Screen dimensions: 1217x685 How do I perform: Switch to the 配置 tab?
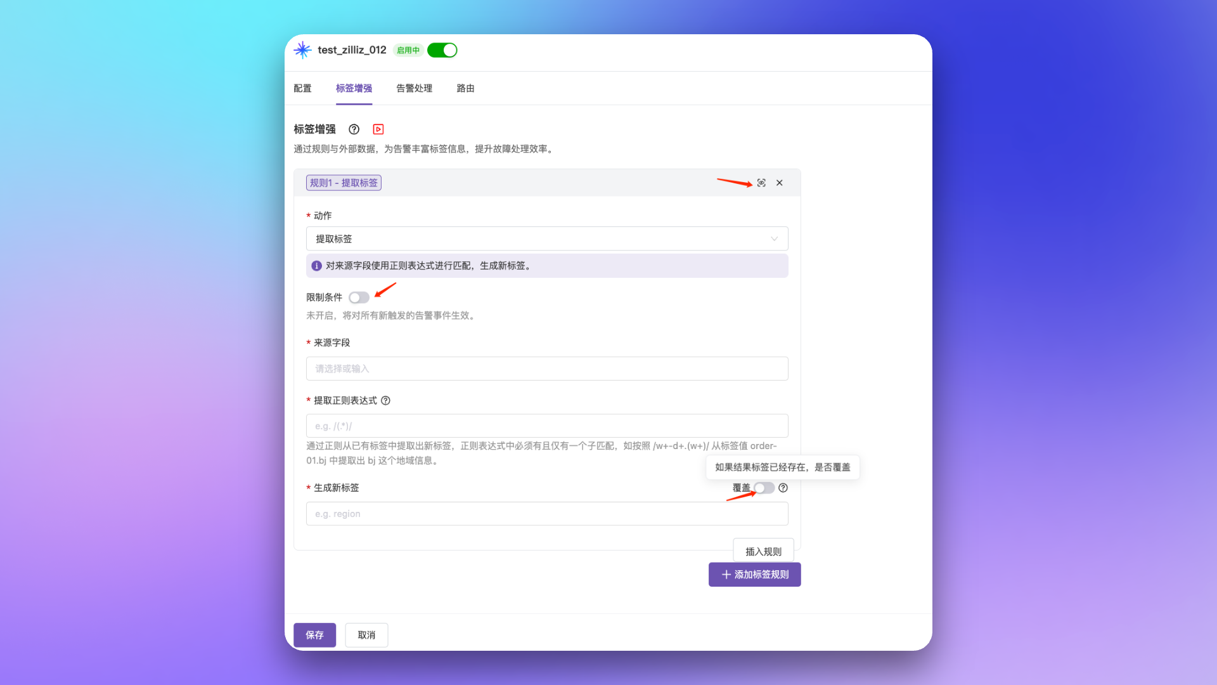[x=302, y=88]
